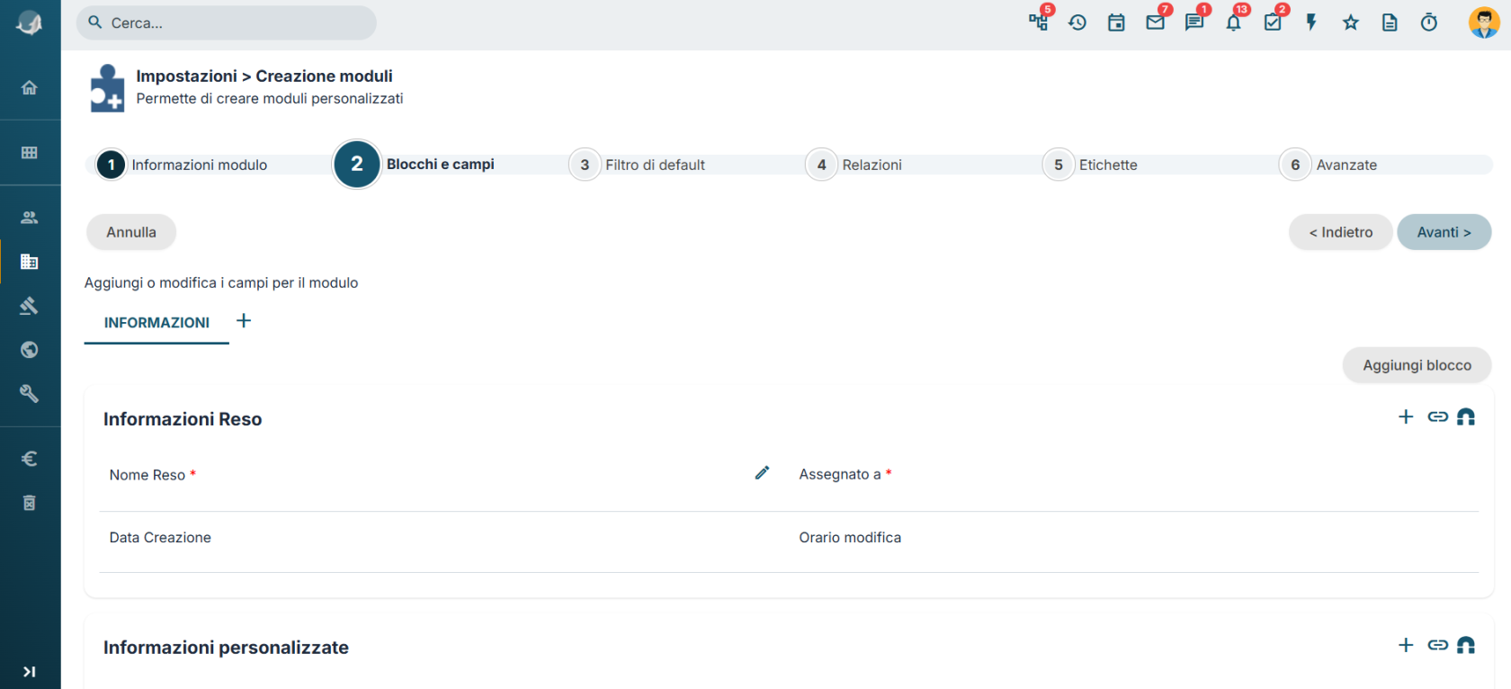The height and width of the screenshot is (689, 1511).
Task: Click into the Cerca search field
Action: [226, 22]
